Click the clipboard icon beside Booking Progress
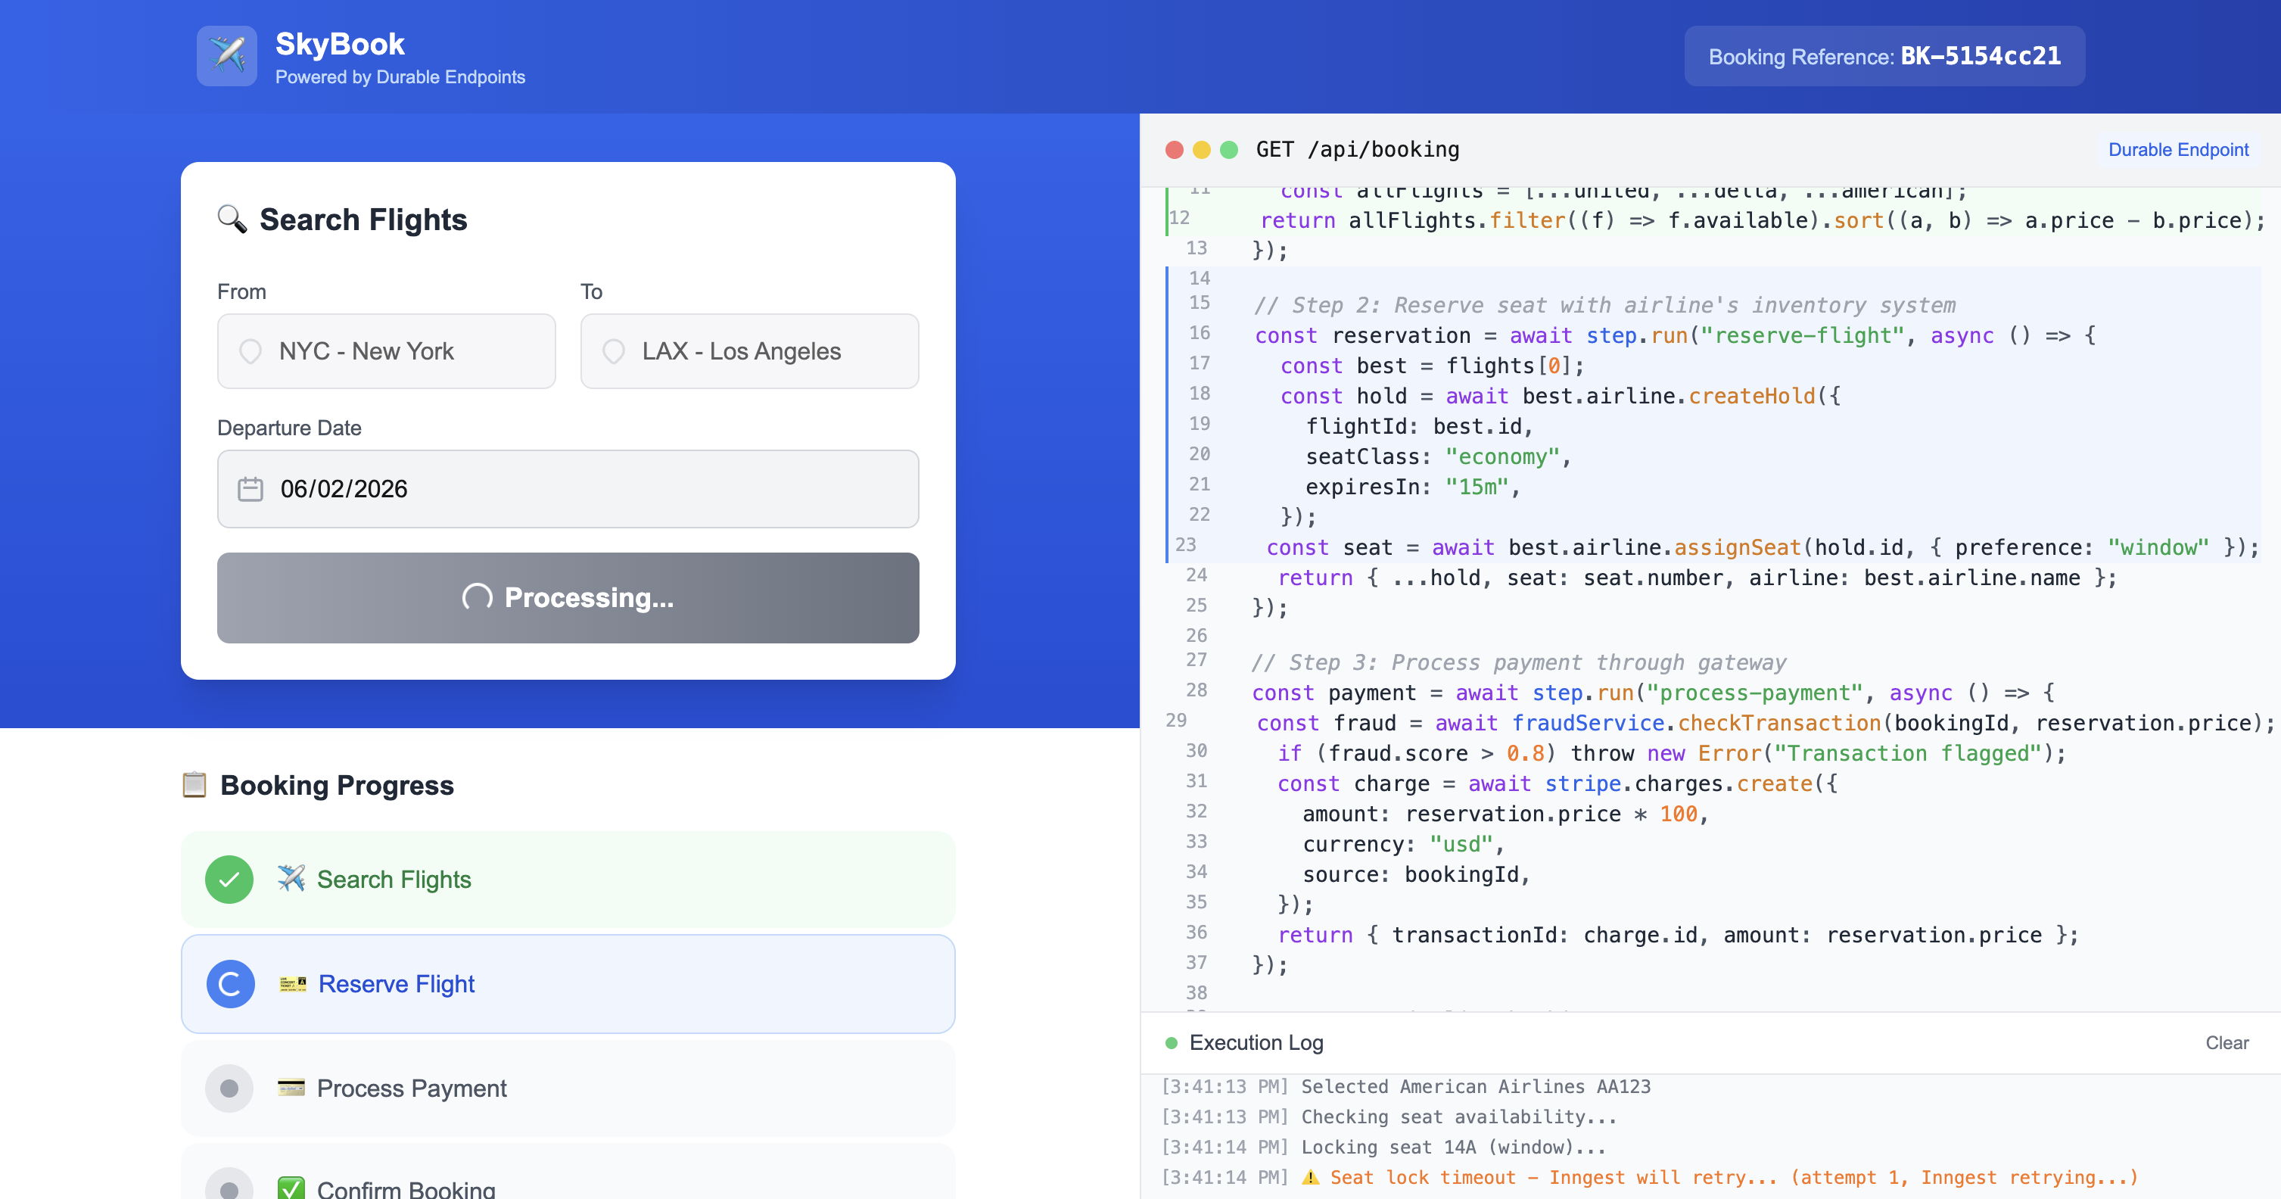 tap(194, 785)
